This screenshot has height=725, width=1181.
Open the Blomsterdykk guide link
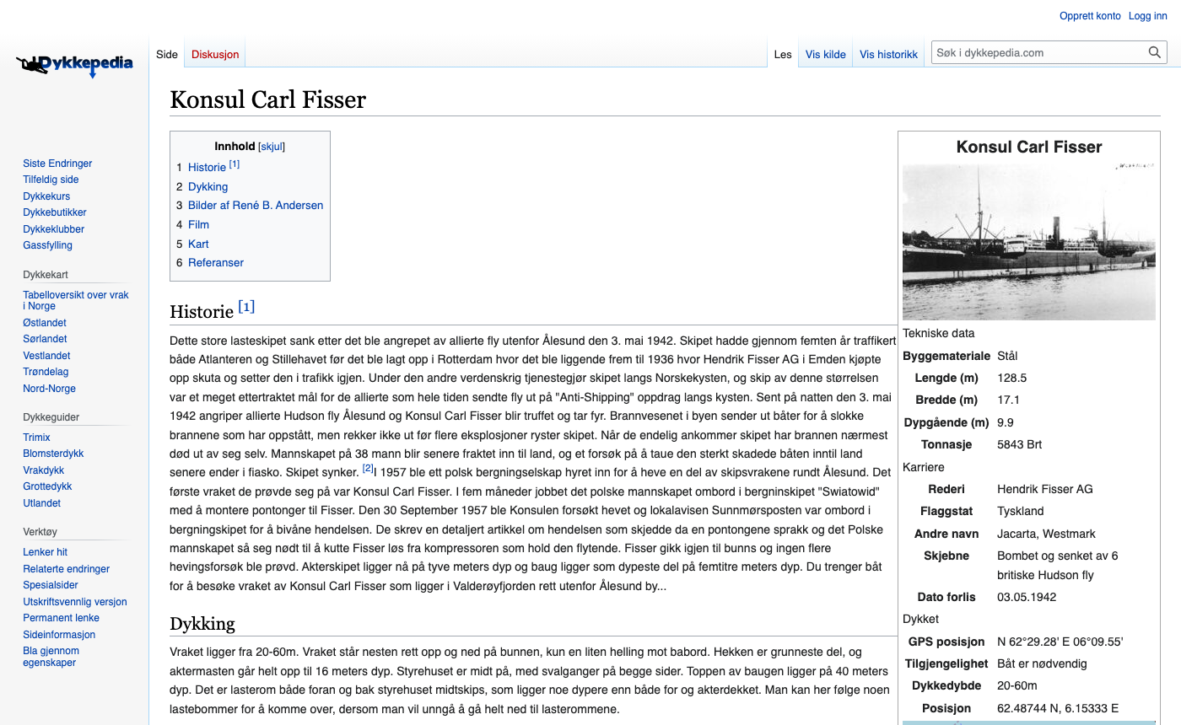(53, 454)
